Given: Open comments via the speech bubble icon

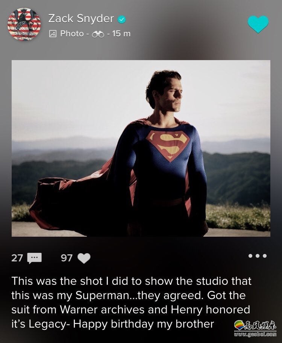Looking at the screenshot, I should [35, 258].
